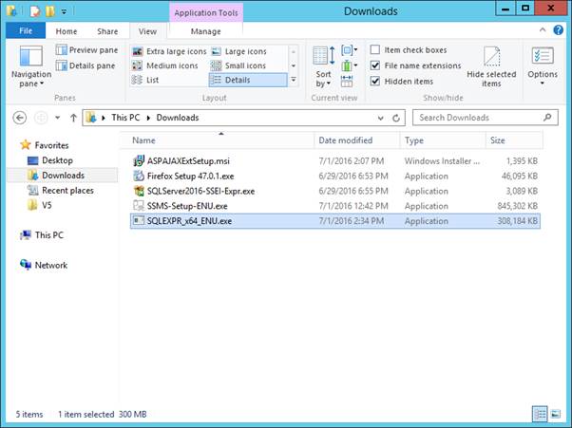This screenshot has width=572, height=428.
Task: Select the View tab
Action: point(147,31)
